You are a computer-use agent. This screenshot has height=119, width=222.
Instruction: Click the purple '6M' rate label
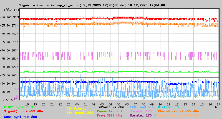[x=16, y=99]
